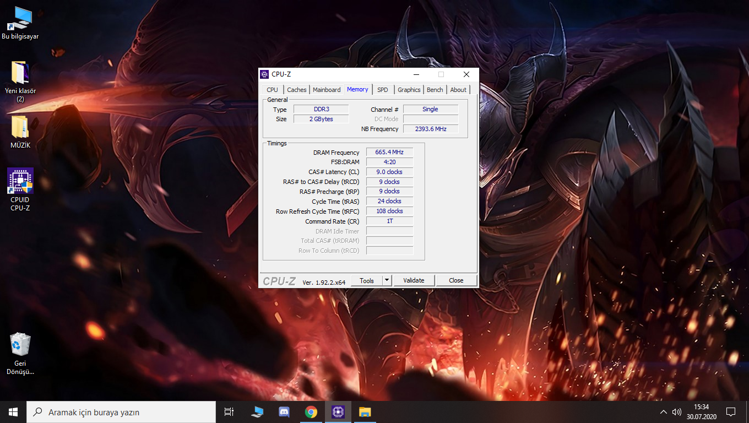Open the volume control in system tray
This screenshot has height=423, width=749.
point(677,412)
